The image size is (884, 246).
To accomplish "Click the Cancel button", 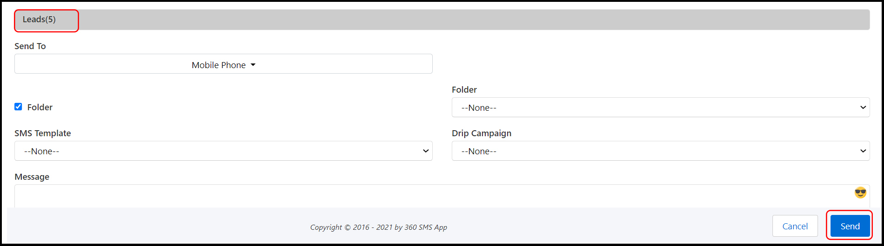I will pos(795,226).
